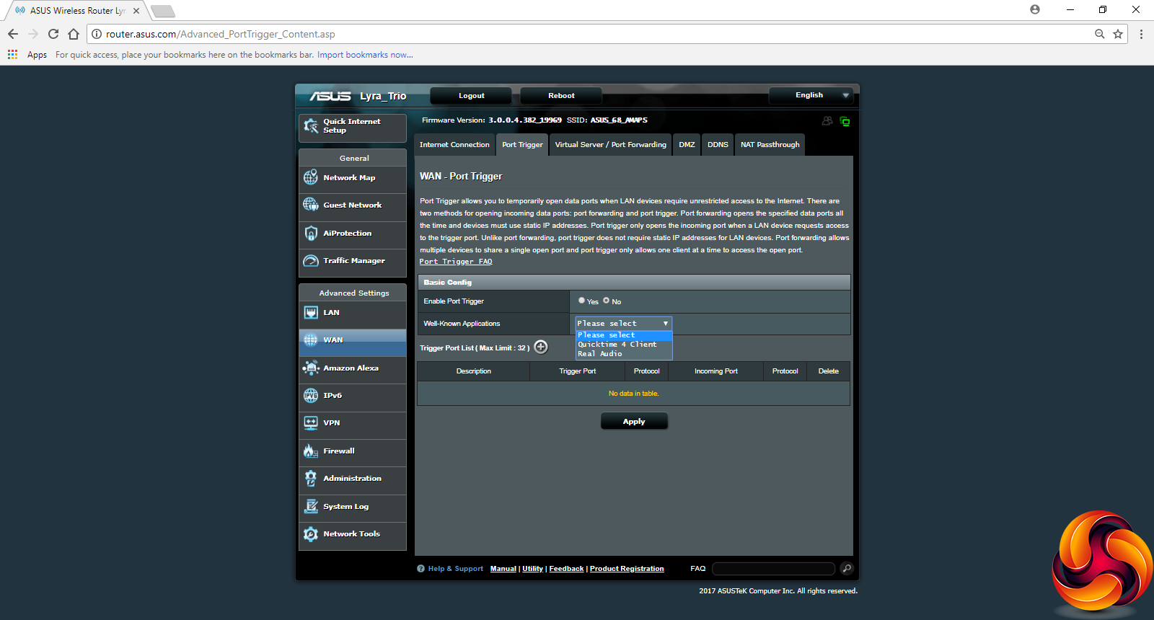Reload the page in Chrome
The image size is (1154, 620).
point(53,34)
